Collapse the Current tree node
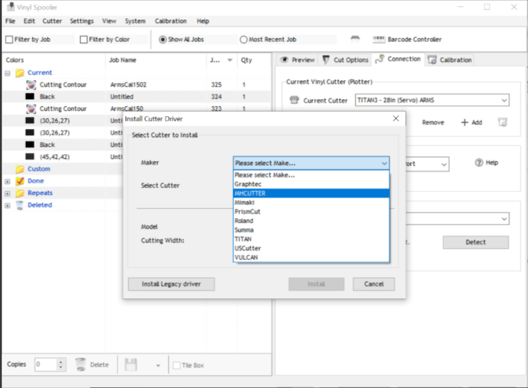Viewport: 528px width, 388px height. tap(7, 73)
